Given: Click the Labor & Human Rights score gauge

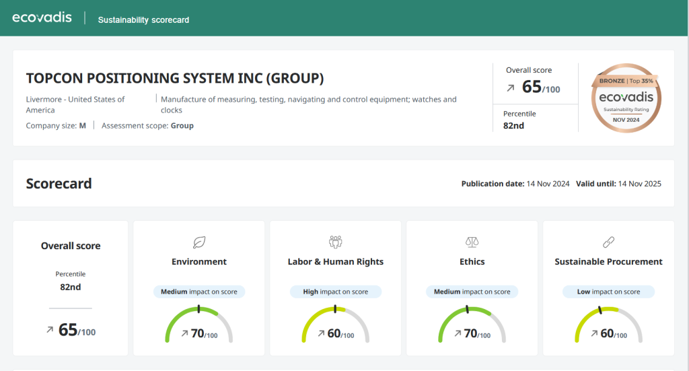Looking at the screenshot, I should 335,325.
